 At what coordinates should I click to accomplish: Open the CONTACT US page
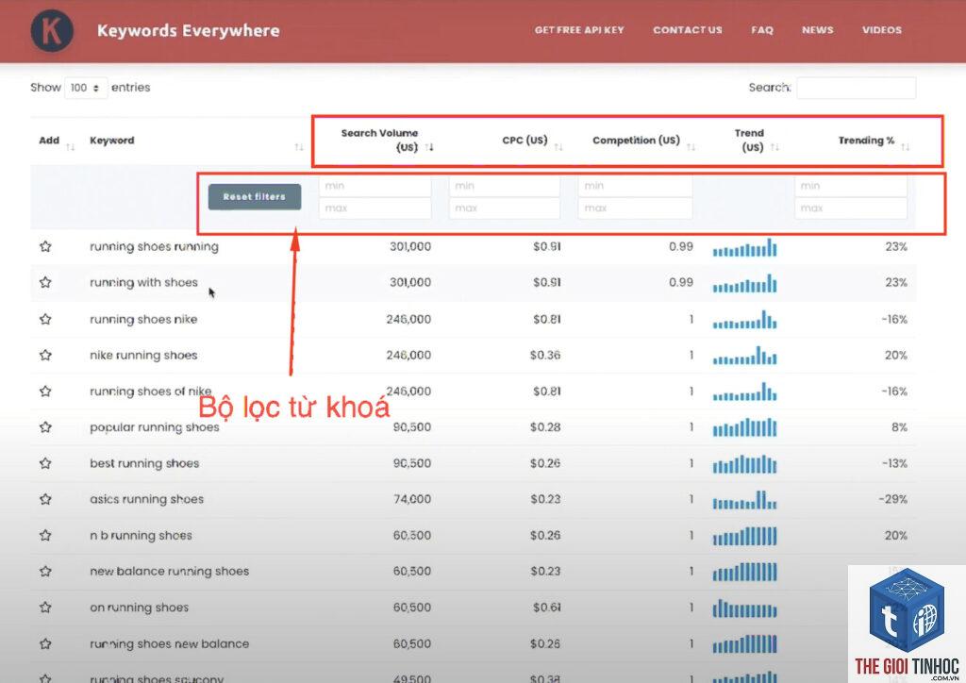pyautogui.click(x=688, y=29)
